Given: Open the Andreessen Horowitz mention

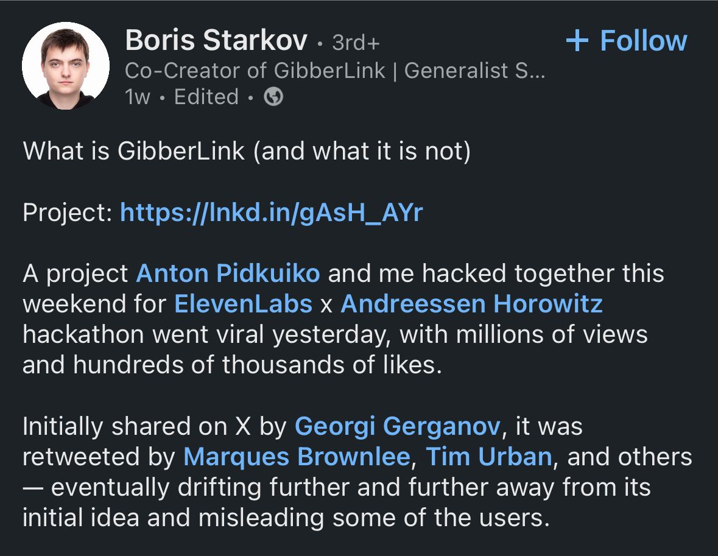Looking at the screenshot, I should tap(471, 304).
